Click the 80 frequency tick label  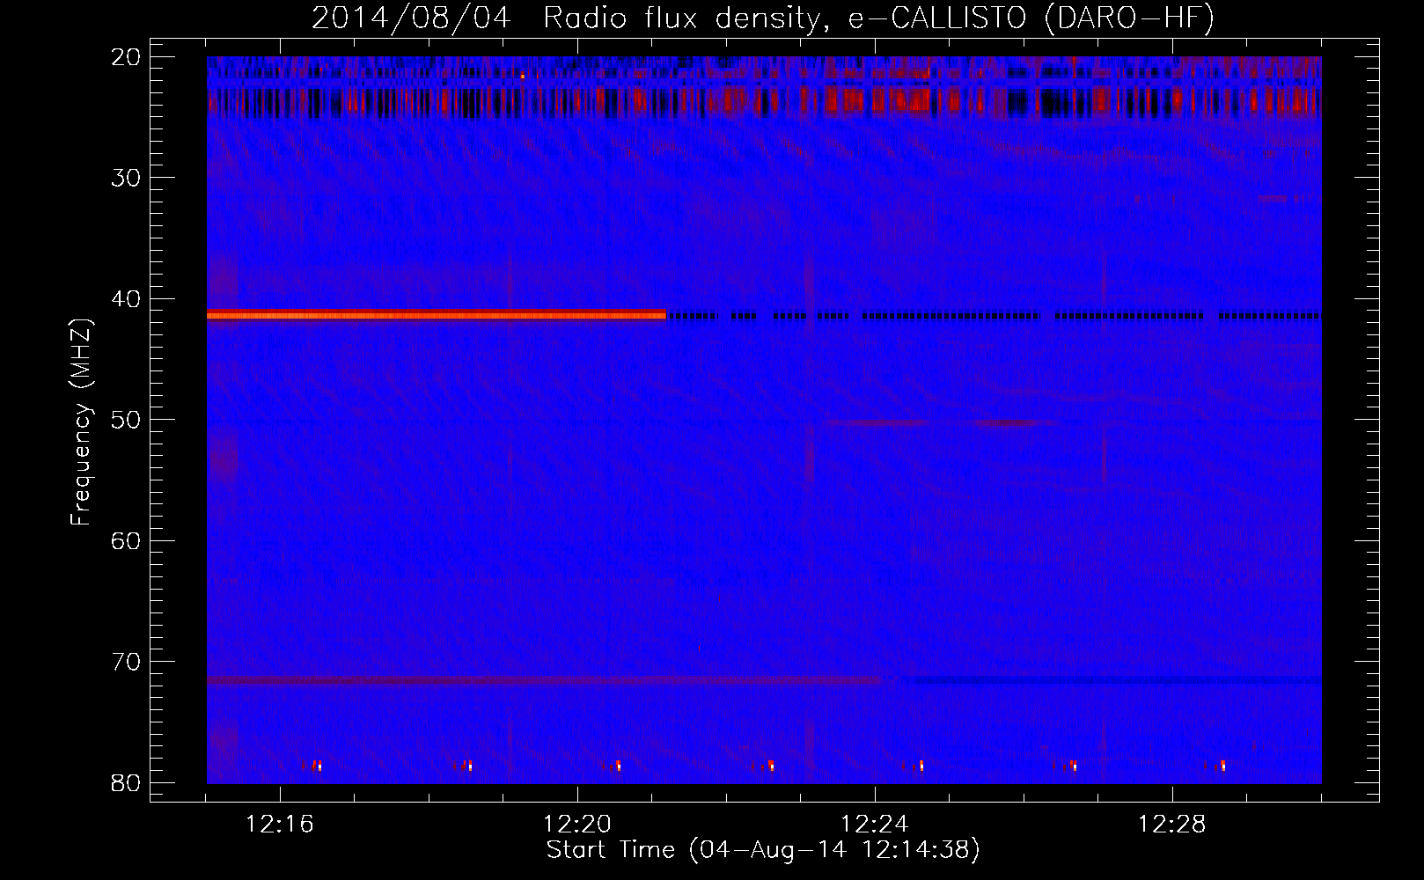127,783
